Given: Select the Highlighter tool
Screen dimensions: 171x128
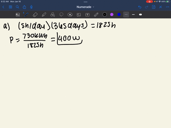Looking at the screenshot, I should coord(44,15).
